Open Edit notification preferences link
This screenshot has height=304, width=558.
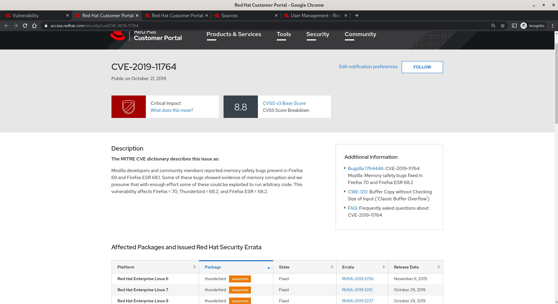point(368,67)
